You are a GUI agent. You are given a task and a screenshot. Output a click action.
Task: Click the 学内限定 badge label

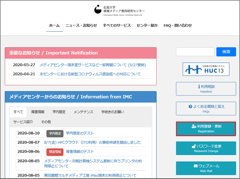point(55,133)
